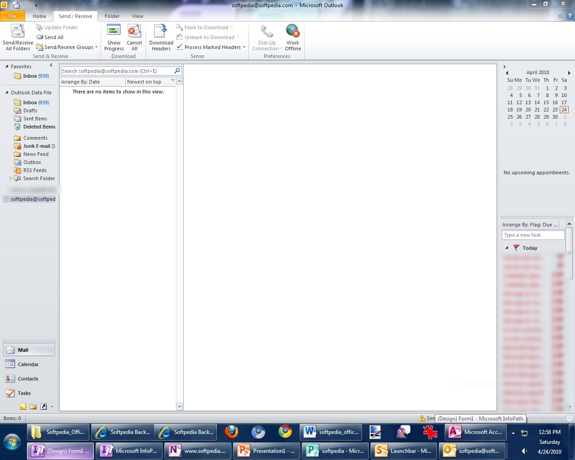Click Send All button
Viewport: 575px width, 460px height.
coord(53,37)
